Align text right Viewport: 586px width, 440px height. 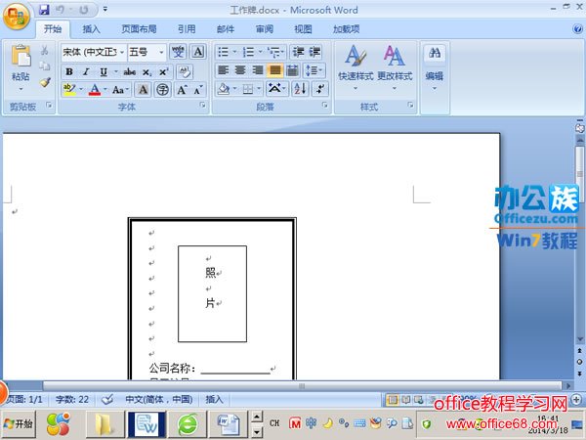coord(258,70)
